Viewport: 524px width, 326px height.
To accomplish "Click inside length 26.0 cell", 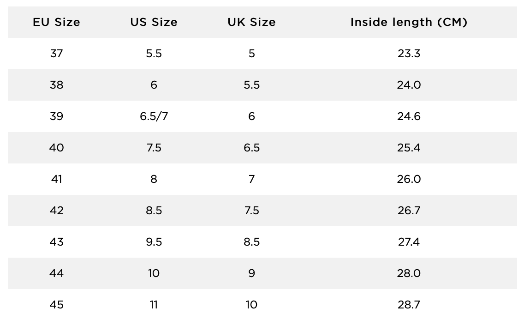I will 409,180.
